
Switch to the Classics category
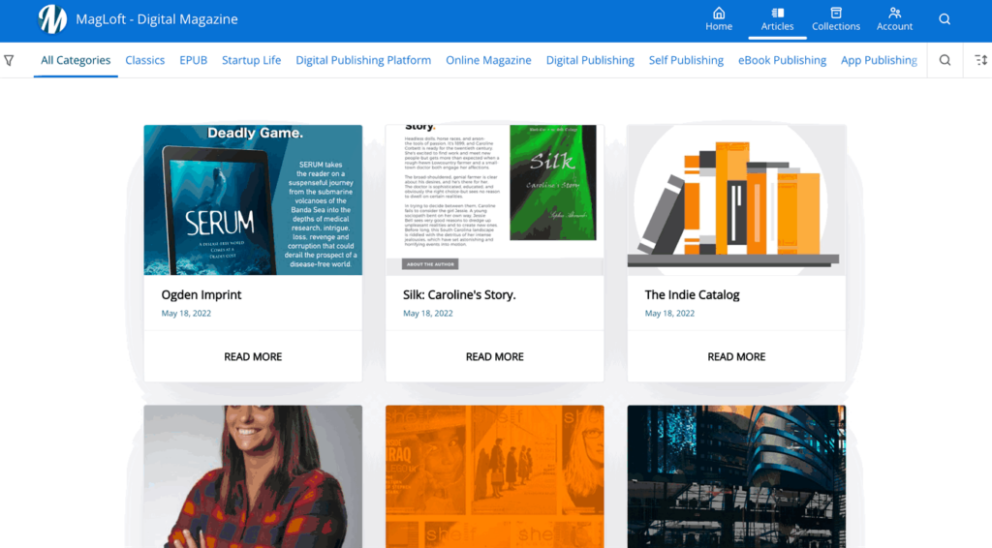coord(145,60)
